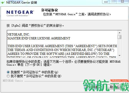Choose the do-not-accept license terms option
This screenshot has height=93, width=129.
(8, 76)
